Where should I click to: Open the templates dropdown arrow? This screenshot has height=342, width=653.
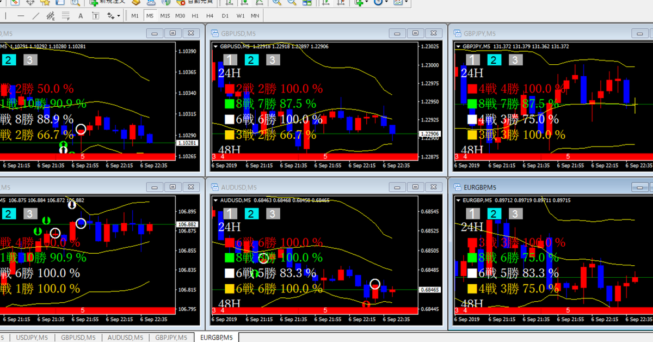[406, 2]
